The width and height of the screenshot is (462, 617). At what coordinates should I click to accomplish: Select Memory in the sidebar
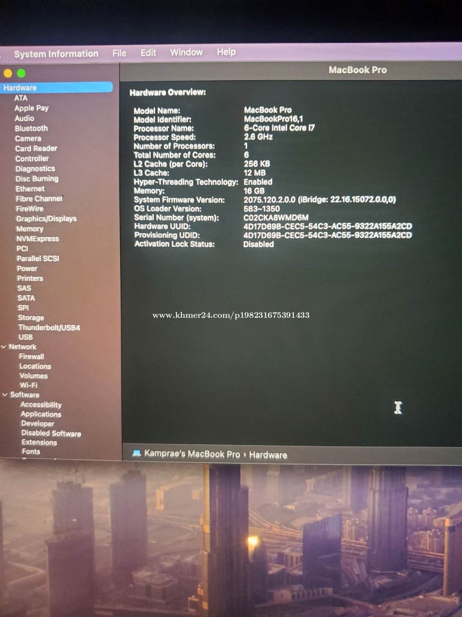(x=29, y=229)
